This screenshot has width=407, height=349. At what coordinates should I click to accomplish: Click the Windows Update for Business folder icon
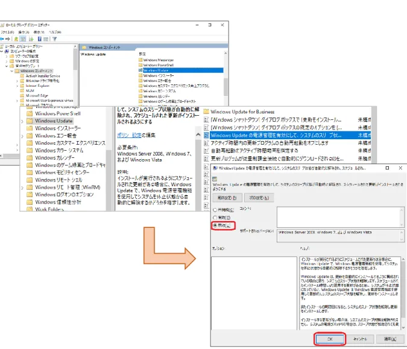pos(206,112)
